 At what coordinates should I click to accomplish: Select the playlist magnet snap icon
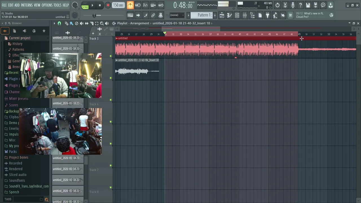tap(59, 23)
